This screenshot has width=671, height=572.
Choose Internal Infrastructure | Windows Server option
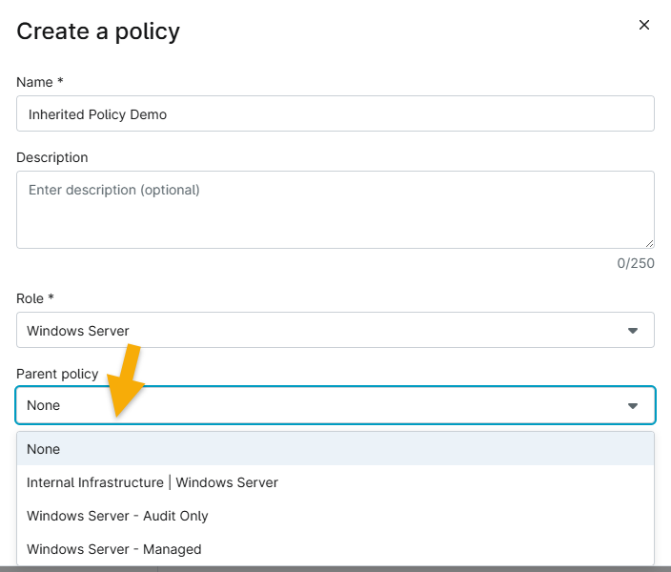(x=152, y=482)
